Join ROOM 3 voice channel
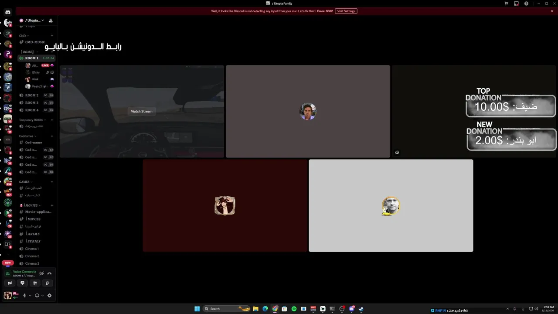Screen dimensions: 558x314 36,102
